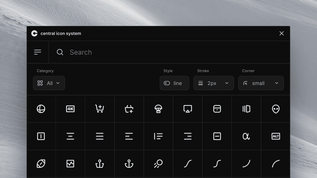Click the airdrop parachute icon
Viewport: 317px width, 178px height.
click(x=158, y=109)
